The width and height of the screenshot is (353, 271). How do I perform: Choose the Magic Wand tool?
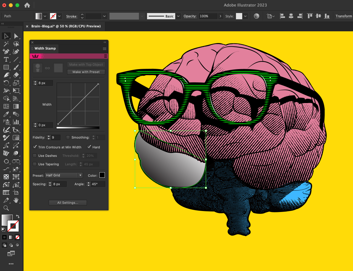pos(6,44)
